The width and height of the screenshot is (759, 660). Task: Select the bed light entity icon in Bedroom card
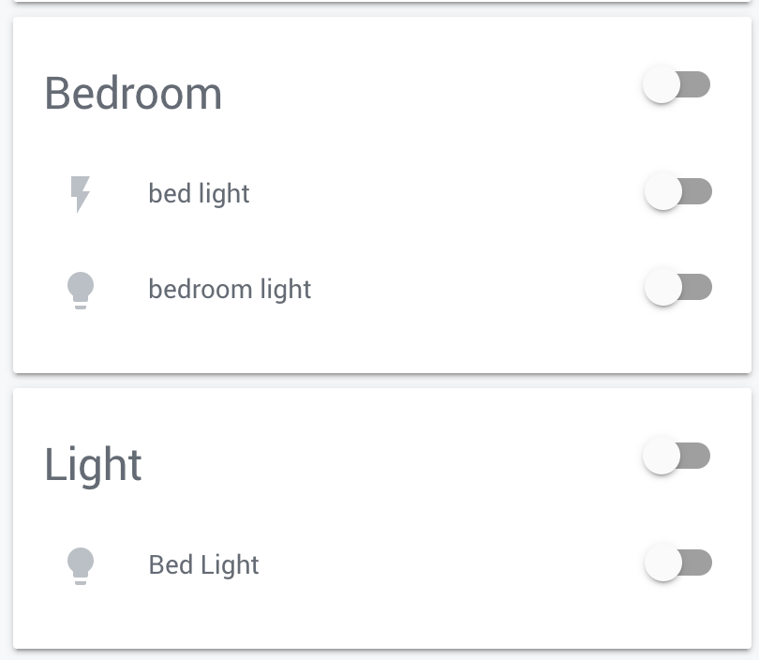pyautogui.click(x=81, y=193)
